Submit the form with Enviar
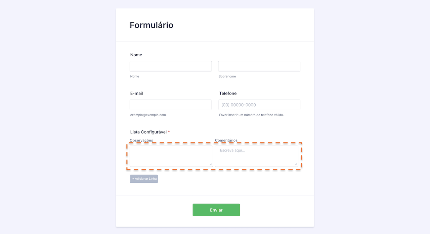430x234 pixels. 216,210
